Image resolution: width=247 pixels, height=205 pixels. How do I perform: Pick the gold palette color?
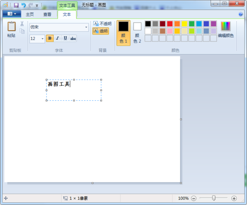(x=177, y=31)
